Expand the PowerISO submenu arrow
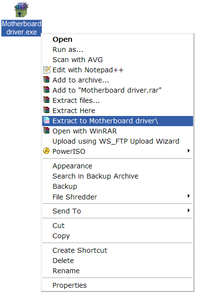This screenshot has height=295, width=197. point(189,151)
